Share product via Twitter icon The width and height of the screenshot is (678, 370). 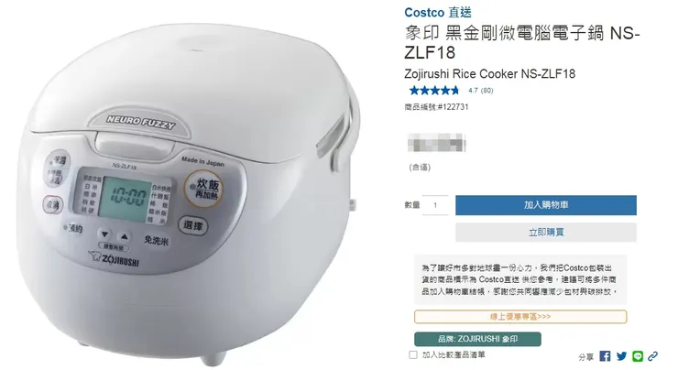tap(621, 356)
